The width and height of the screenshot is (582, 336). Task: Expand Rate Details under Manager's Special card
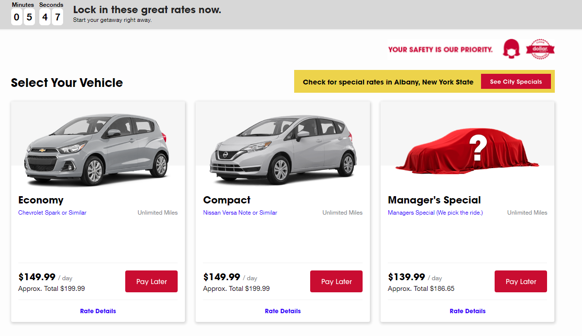point(467,311)
